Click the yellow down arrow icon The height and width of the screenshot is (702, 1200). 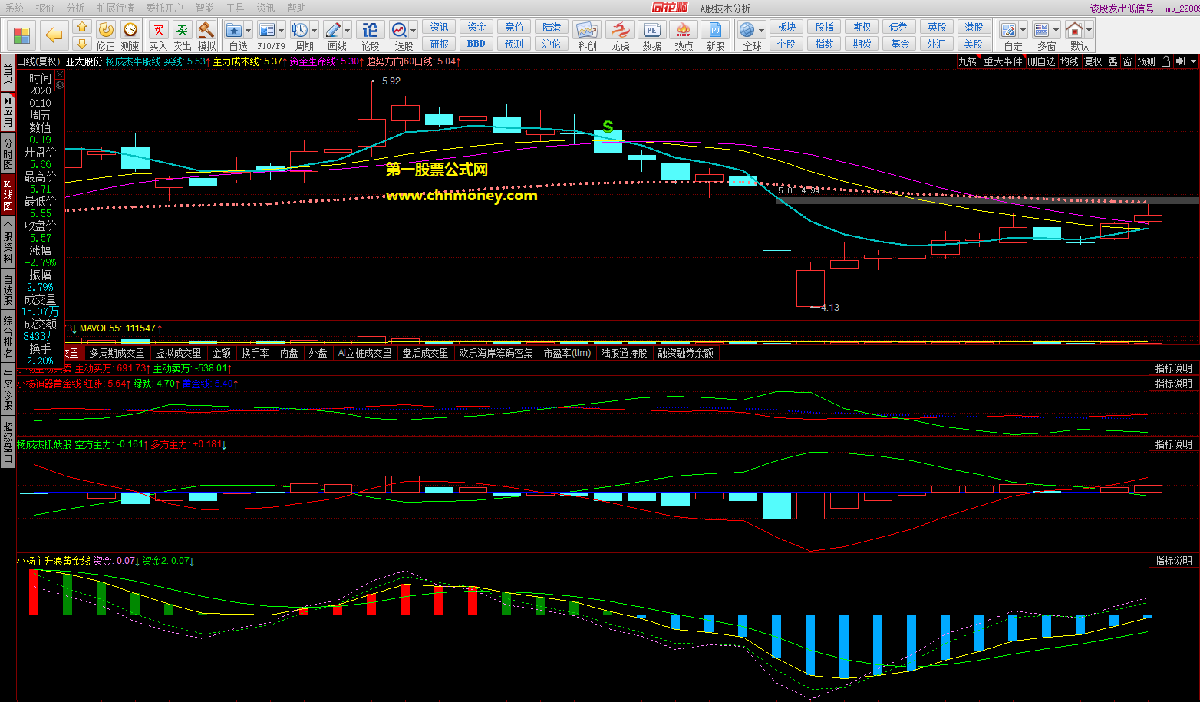point(82,44)
